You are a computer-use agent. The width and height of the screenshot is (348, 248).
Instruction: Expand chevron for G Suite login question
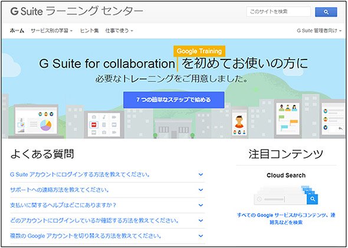coord(201,174)
